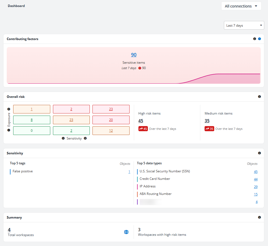Open the 90 sensitive items link

click(x=134, y=55)
